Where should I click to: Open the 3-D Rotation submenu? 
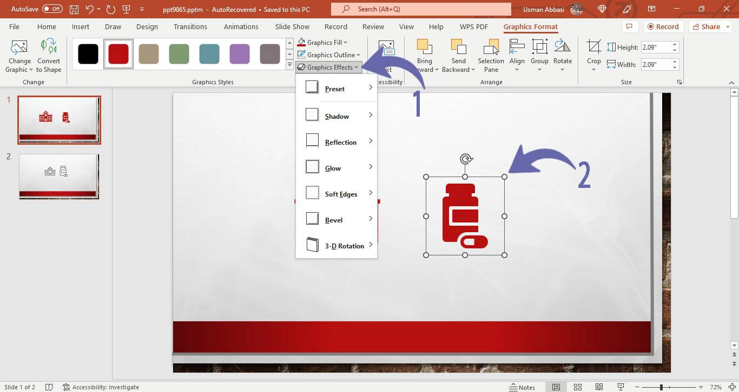click(336, 246)
